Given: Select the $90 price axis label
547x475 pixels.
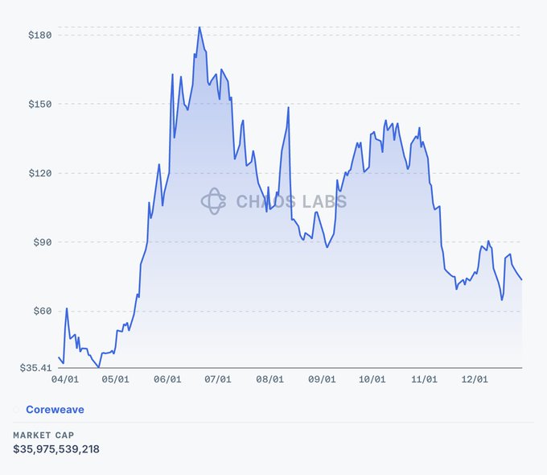Looking at the screenshot, I should click(x=43, y=242).
